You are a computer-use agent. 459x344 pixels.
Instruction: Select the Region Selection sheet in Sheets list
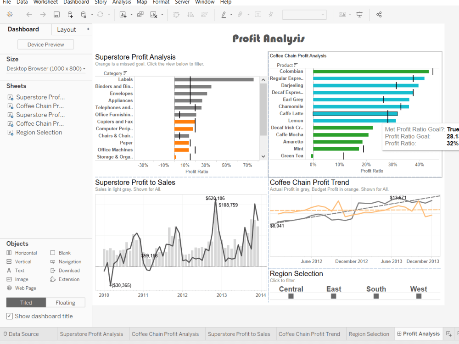coord(39,132)
